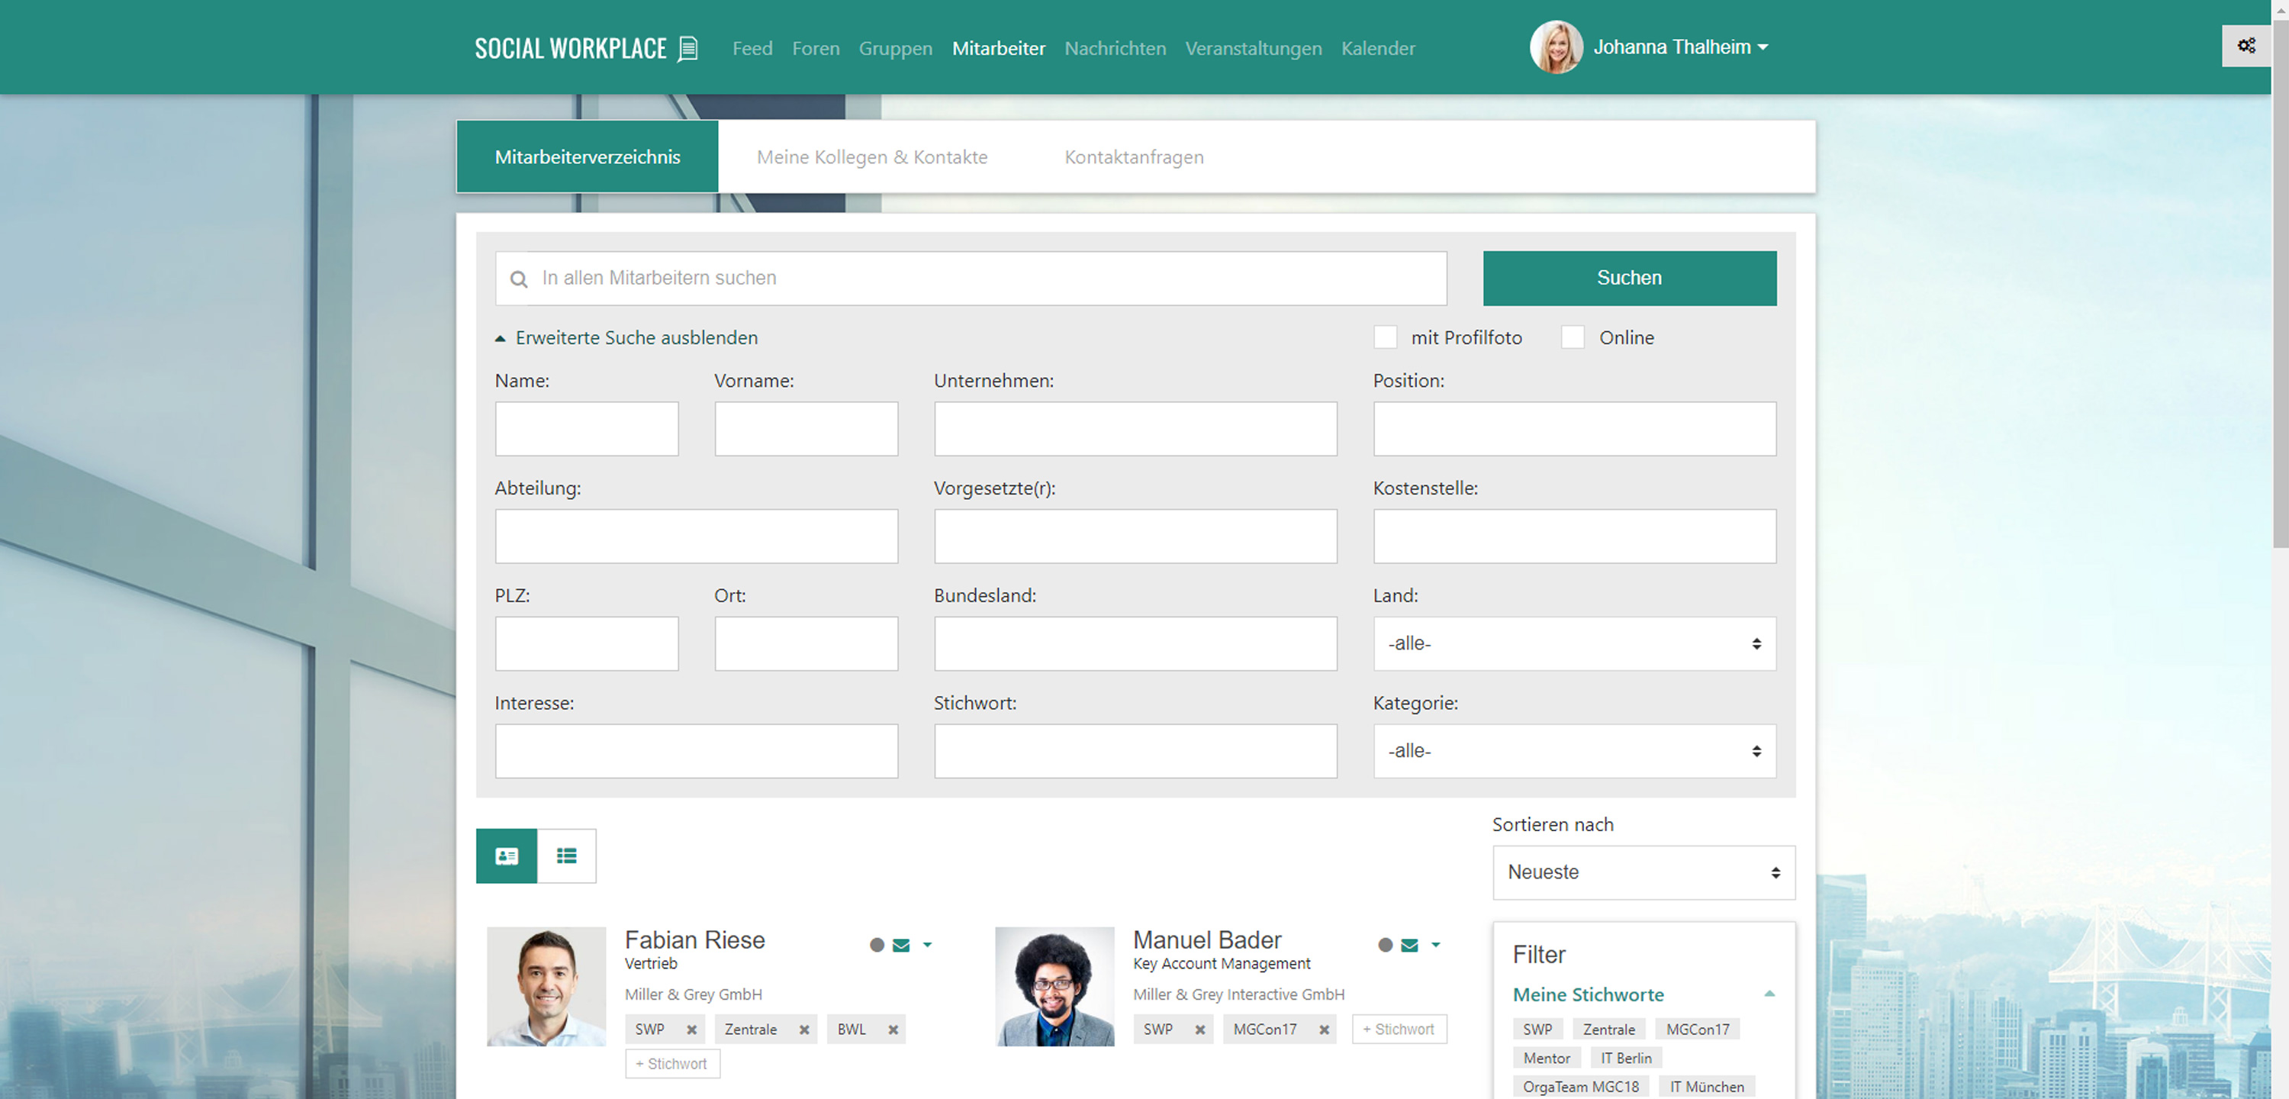
Task: Add Stichwort tag to Manuel Bader
Action: 1399,1030
